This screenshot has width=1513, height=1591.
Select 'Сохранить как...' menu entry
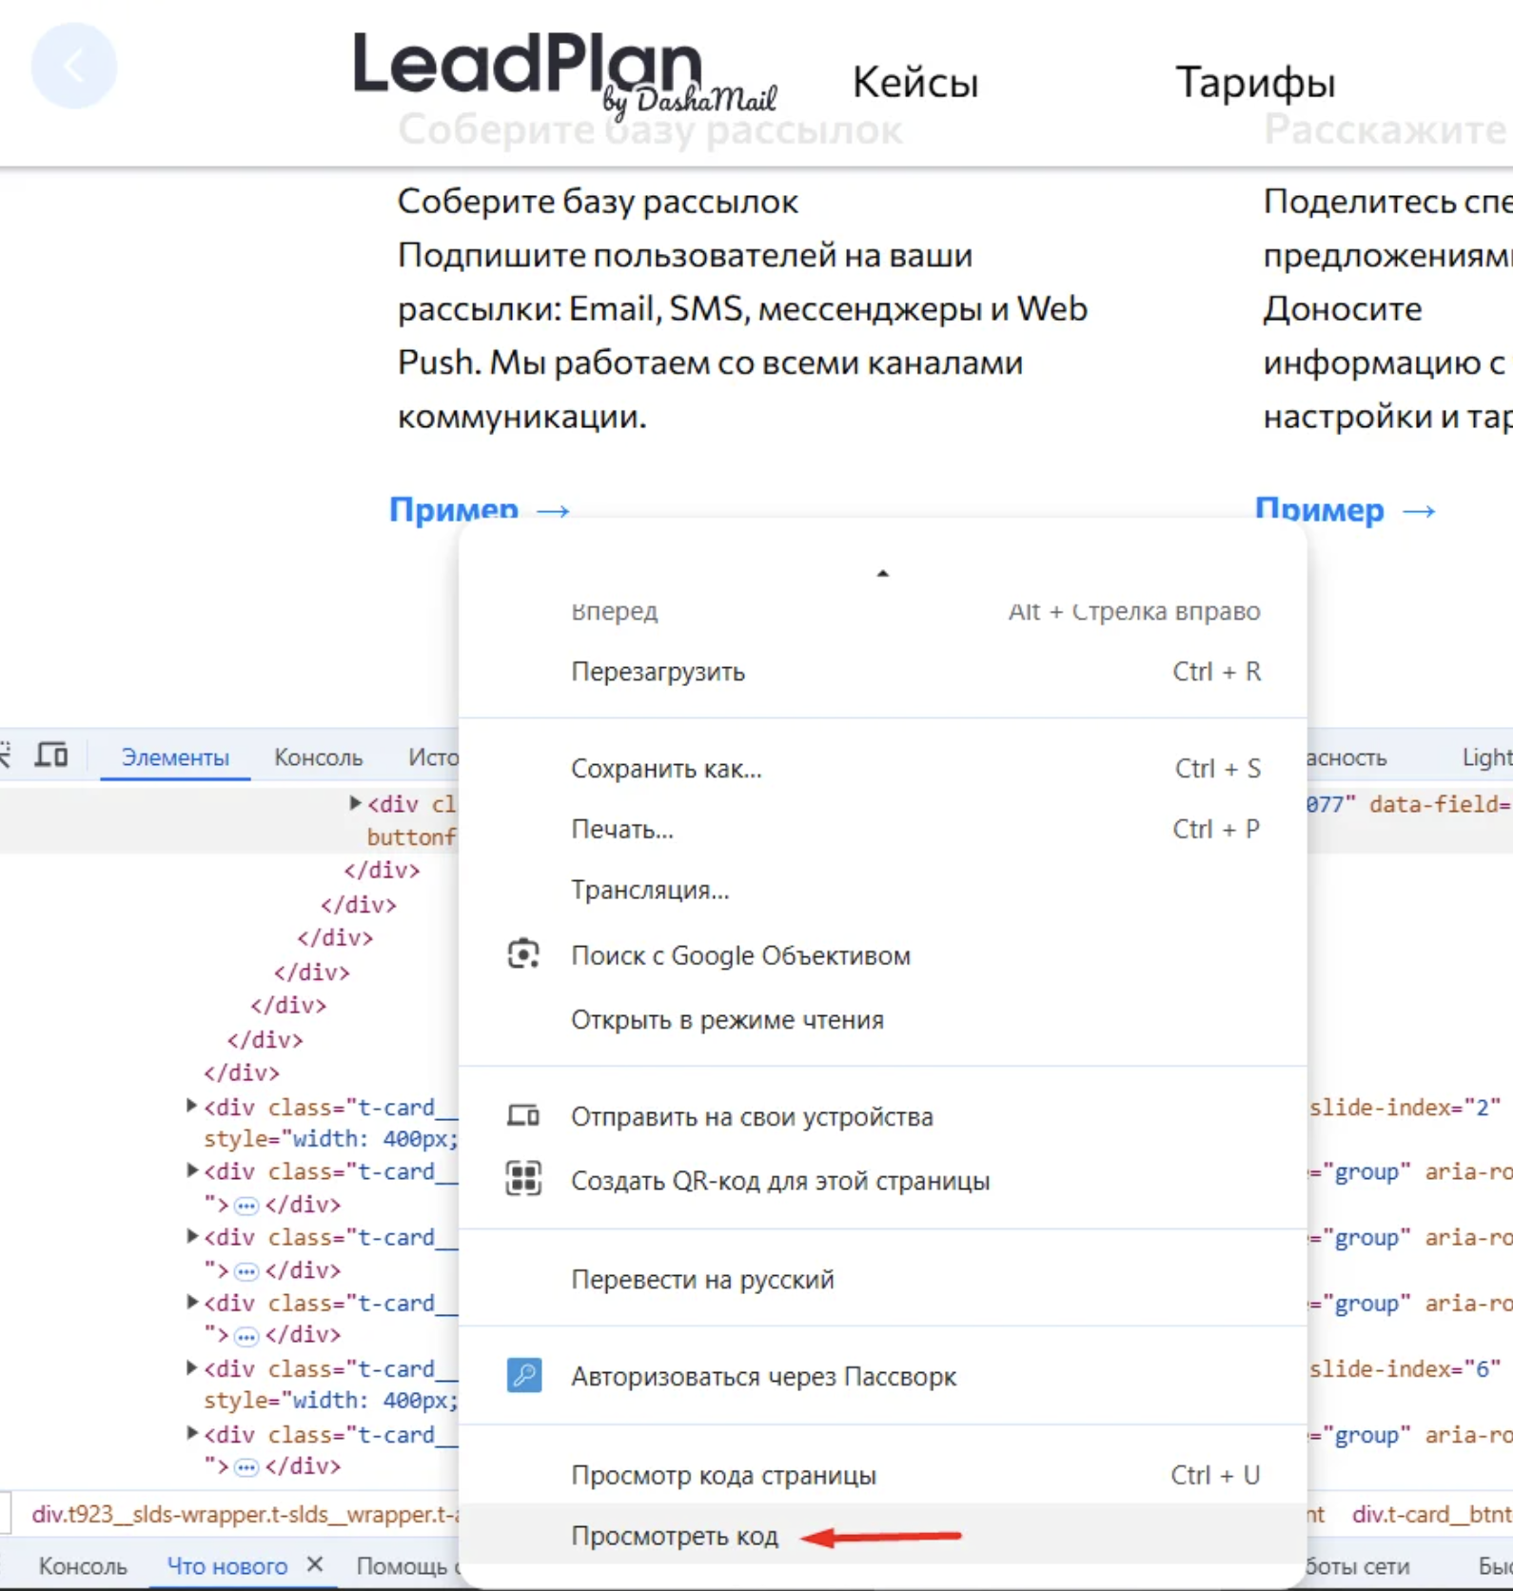pos(666,769)
